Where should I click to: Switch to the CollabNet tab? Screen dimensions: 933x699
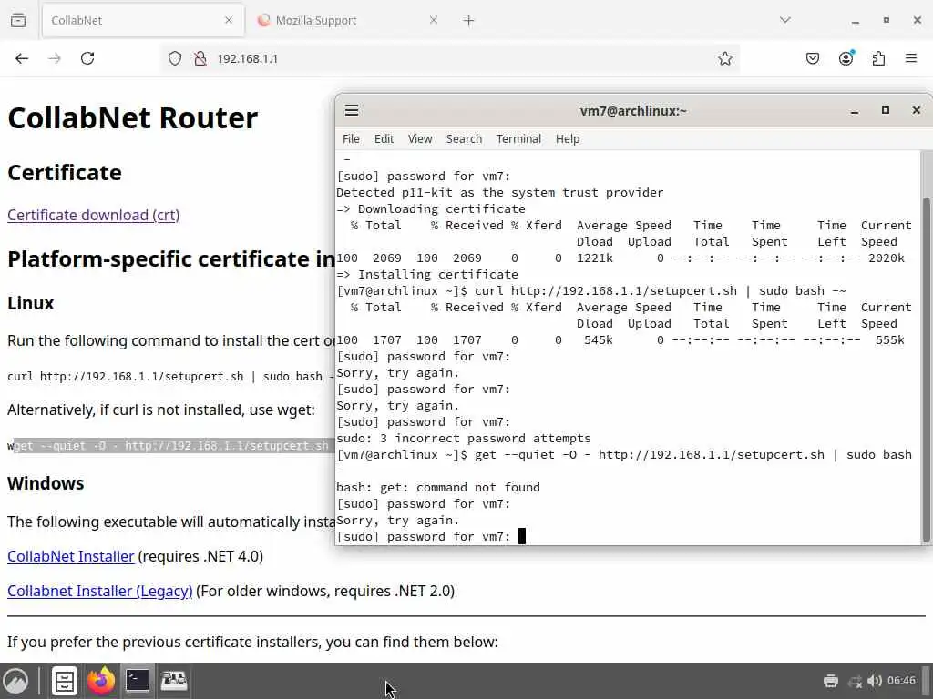pyautogui.click(x=143, y=20)
